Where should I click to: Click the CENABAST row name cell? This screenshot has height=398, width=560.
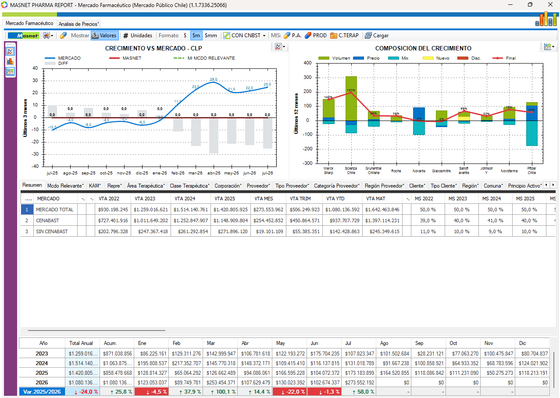coord(56,220)
